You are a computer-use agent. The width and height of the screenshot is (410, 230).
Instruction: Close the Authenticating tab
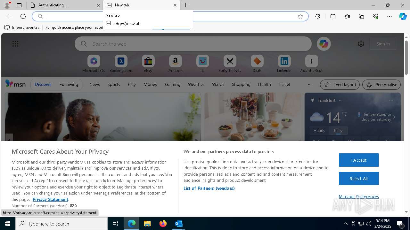point(98,5)
